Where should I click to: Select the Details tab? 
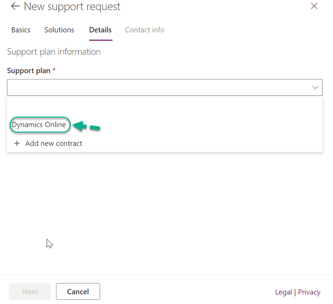tap(100, 30)
